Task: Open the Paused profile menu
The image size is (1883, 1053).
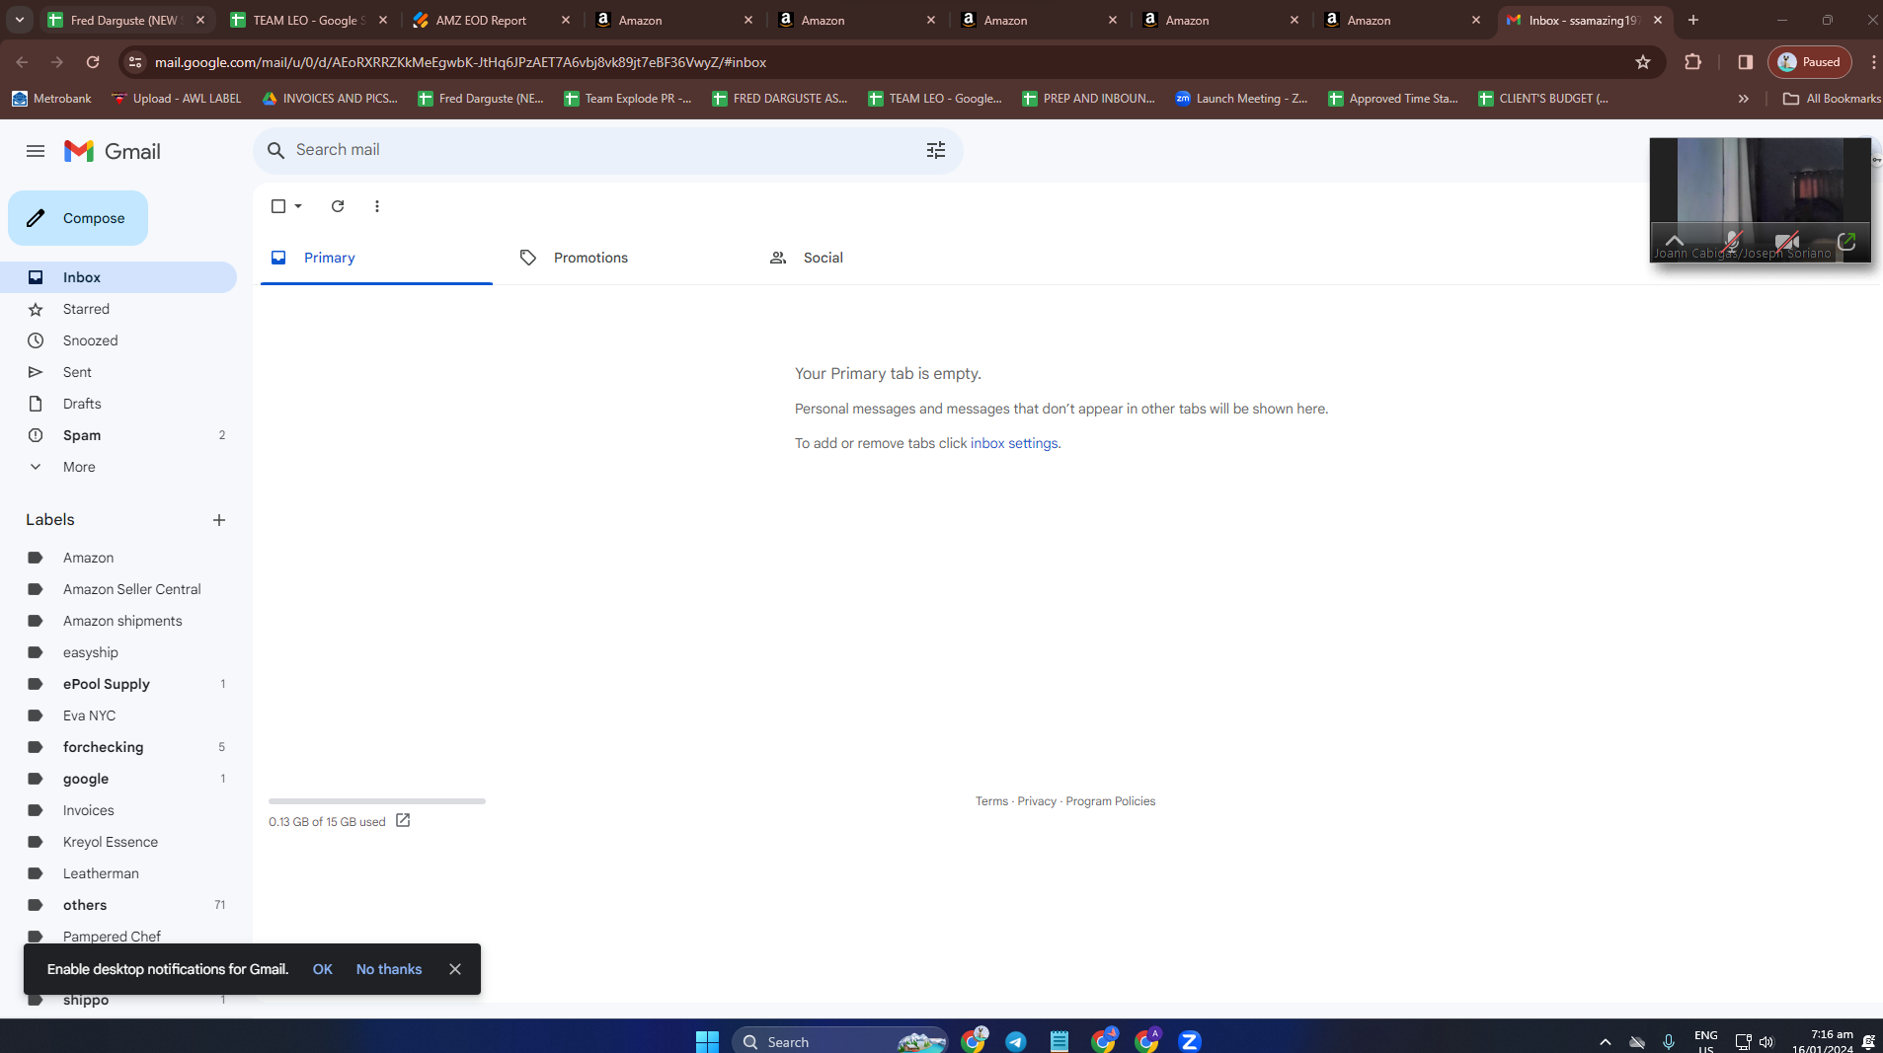Action: pyautogui.click(x=1810, y=62)
